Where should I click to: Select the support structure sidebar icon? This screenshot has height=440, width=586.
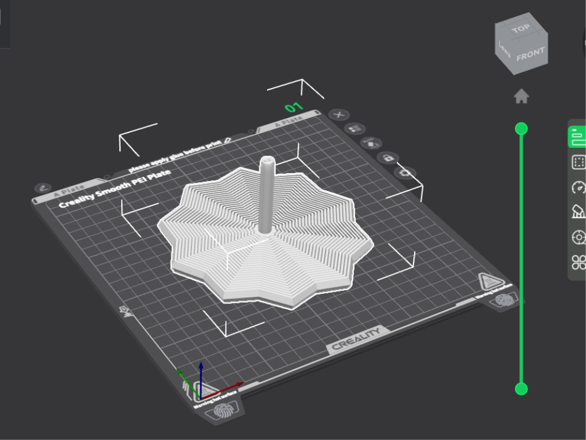coord(579,212)
